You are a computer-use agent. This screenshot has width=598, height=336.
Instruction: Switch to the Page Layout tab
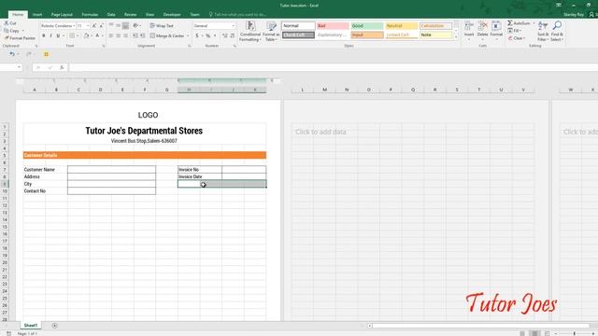pyautogui.click(x=62, y=15)
